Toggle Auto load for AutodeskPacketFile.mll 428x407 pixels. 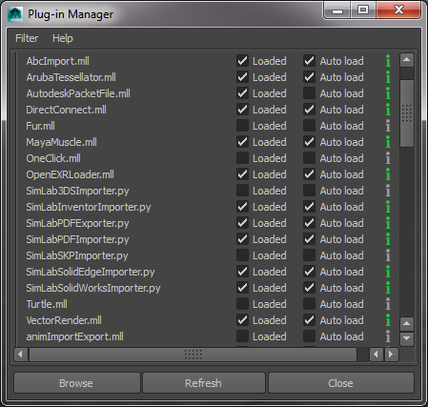tap(309, 93)
